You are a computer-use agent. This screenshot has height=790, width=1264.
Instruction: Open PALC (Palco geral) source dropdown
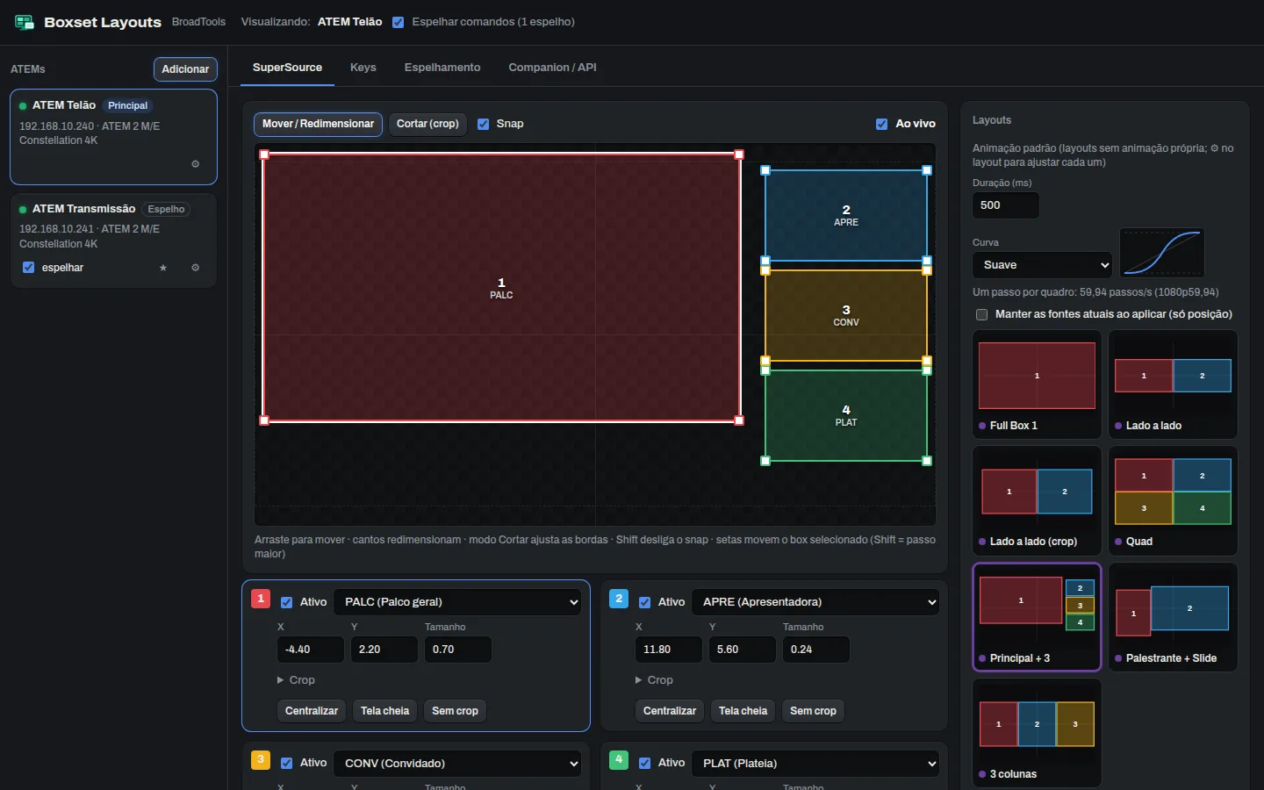(457, 602)
